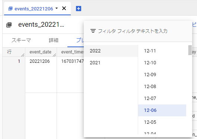The height and width of the screenshot is (139, 197).
Task: Select highlighted date 12-06
Action: tap(162, 110)
